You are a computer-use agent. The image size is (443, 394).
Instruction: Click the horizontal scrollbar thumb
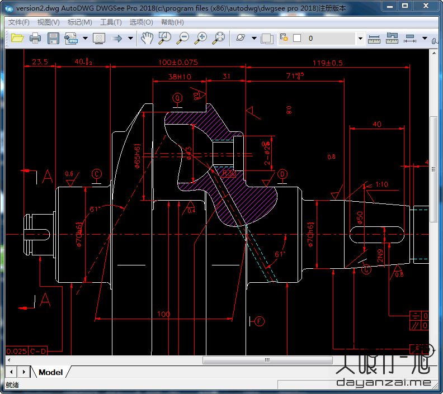pyautogui.click(x=267, y=360)
